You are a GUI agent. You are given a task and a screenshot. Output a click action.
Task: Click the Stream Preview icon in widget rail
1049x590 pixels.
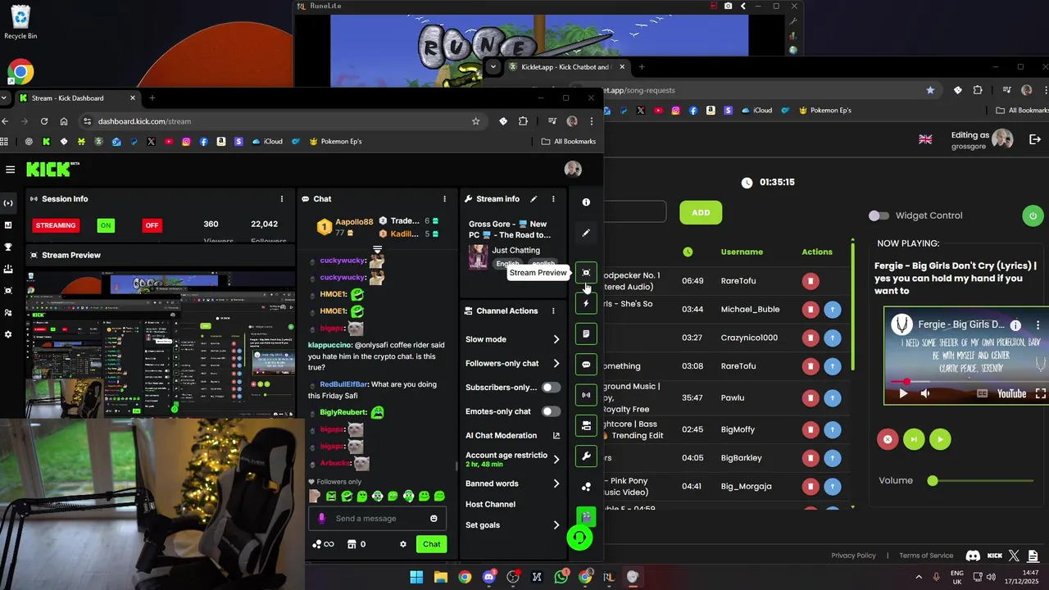(x=586, y=273)
